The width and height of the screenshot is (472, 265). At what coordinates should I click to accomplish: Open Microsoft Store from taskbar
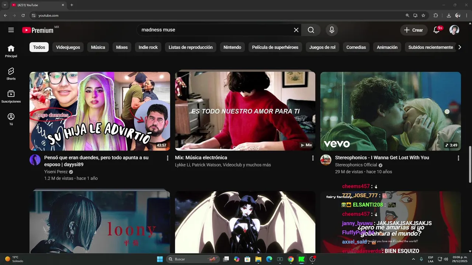[x=247, y=259]
